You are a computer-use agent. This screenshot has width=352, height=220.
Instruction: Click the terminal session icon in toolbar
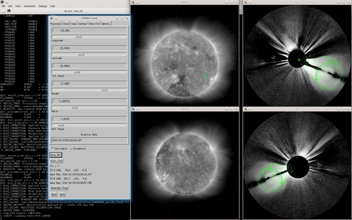point(9,11)
